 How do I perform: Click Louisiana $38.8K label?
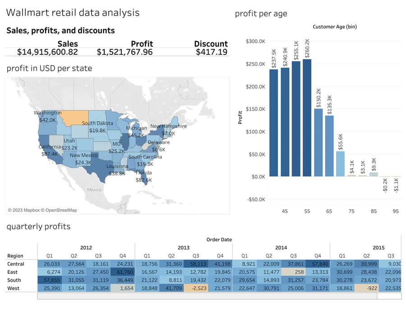[x=117, y=169]
